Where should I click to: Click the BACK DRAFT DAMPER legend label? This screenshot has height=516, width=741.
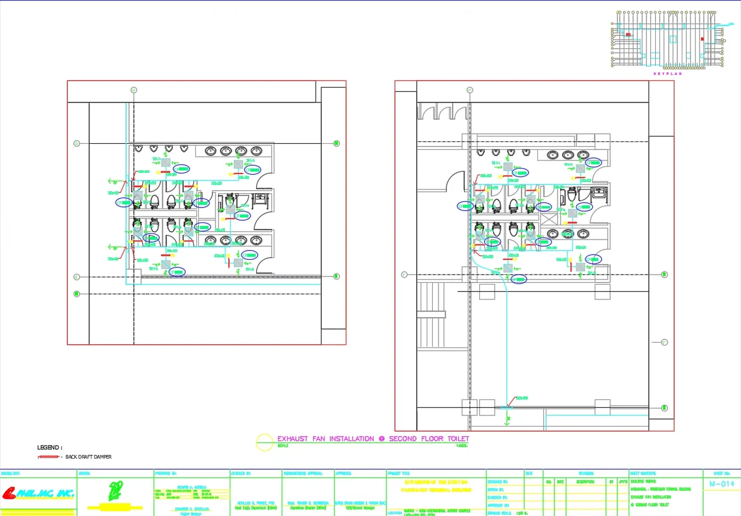pyautogui.click(x=88, y=457)
